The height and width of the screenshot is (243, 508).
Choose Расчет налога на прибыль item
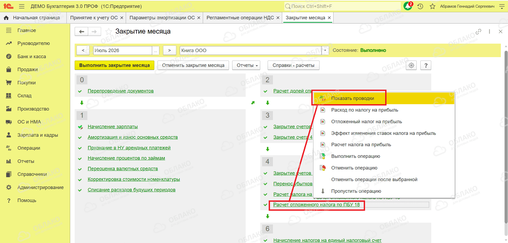pyautogui.click(x=384, y=145)
